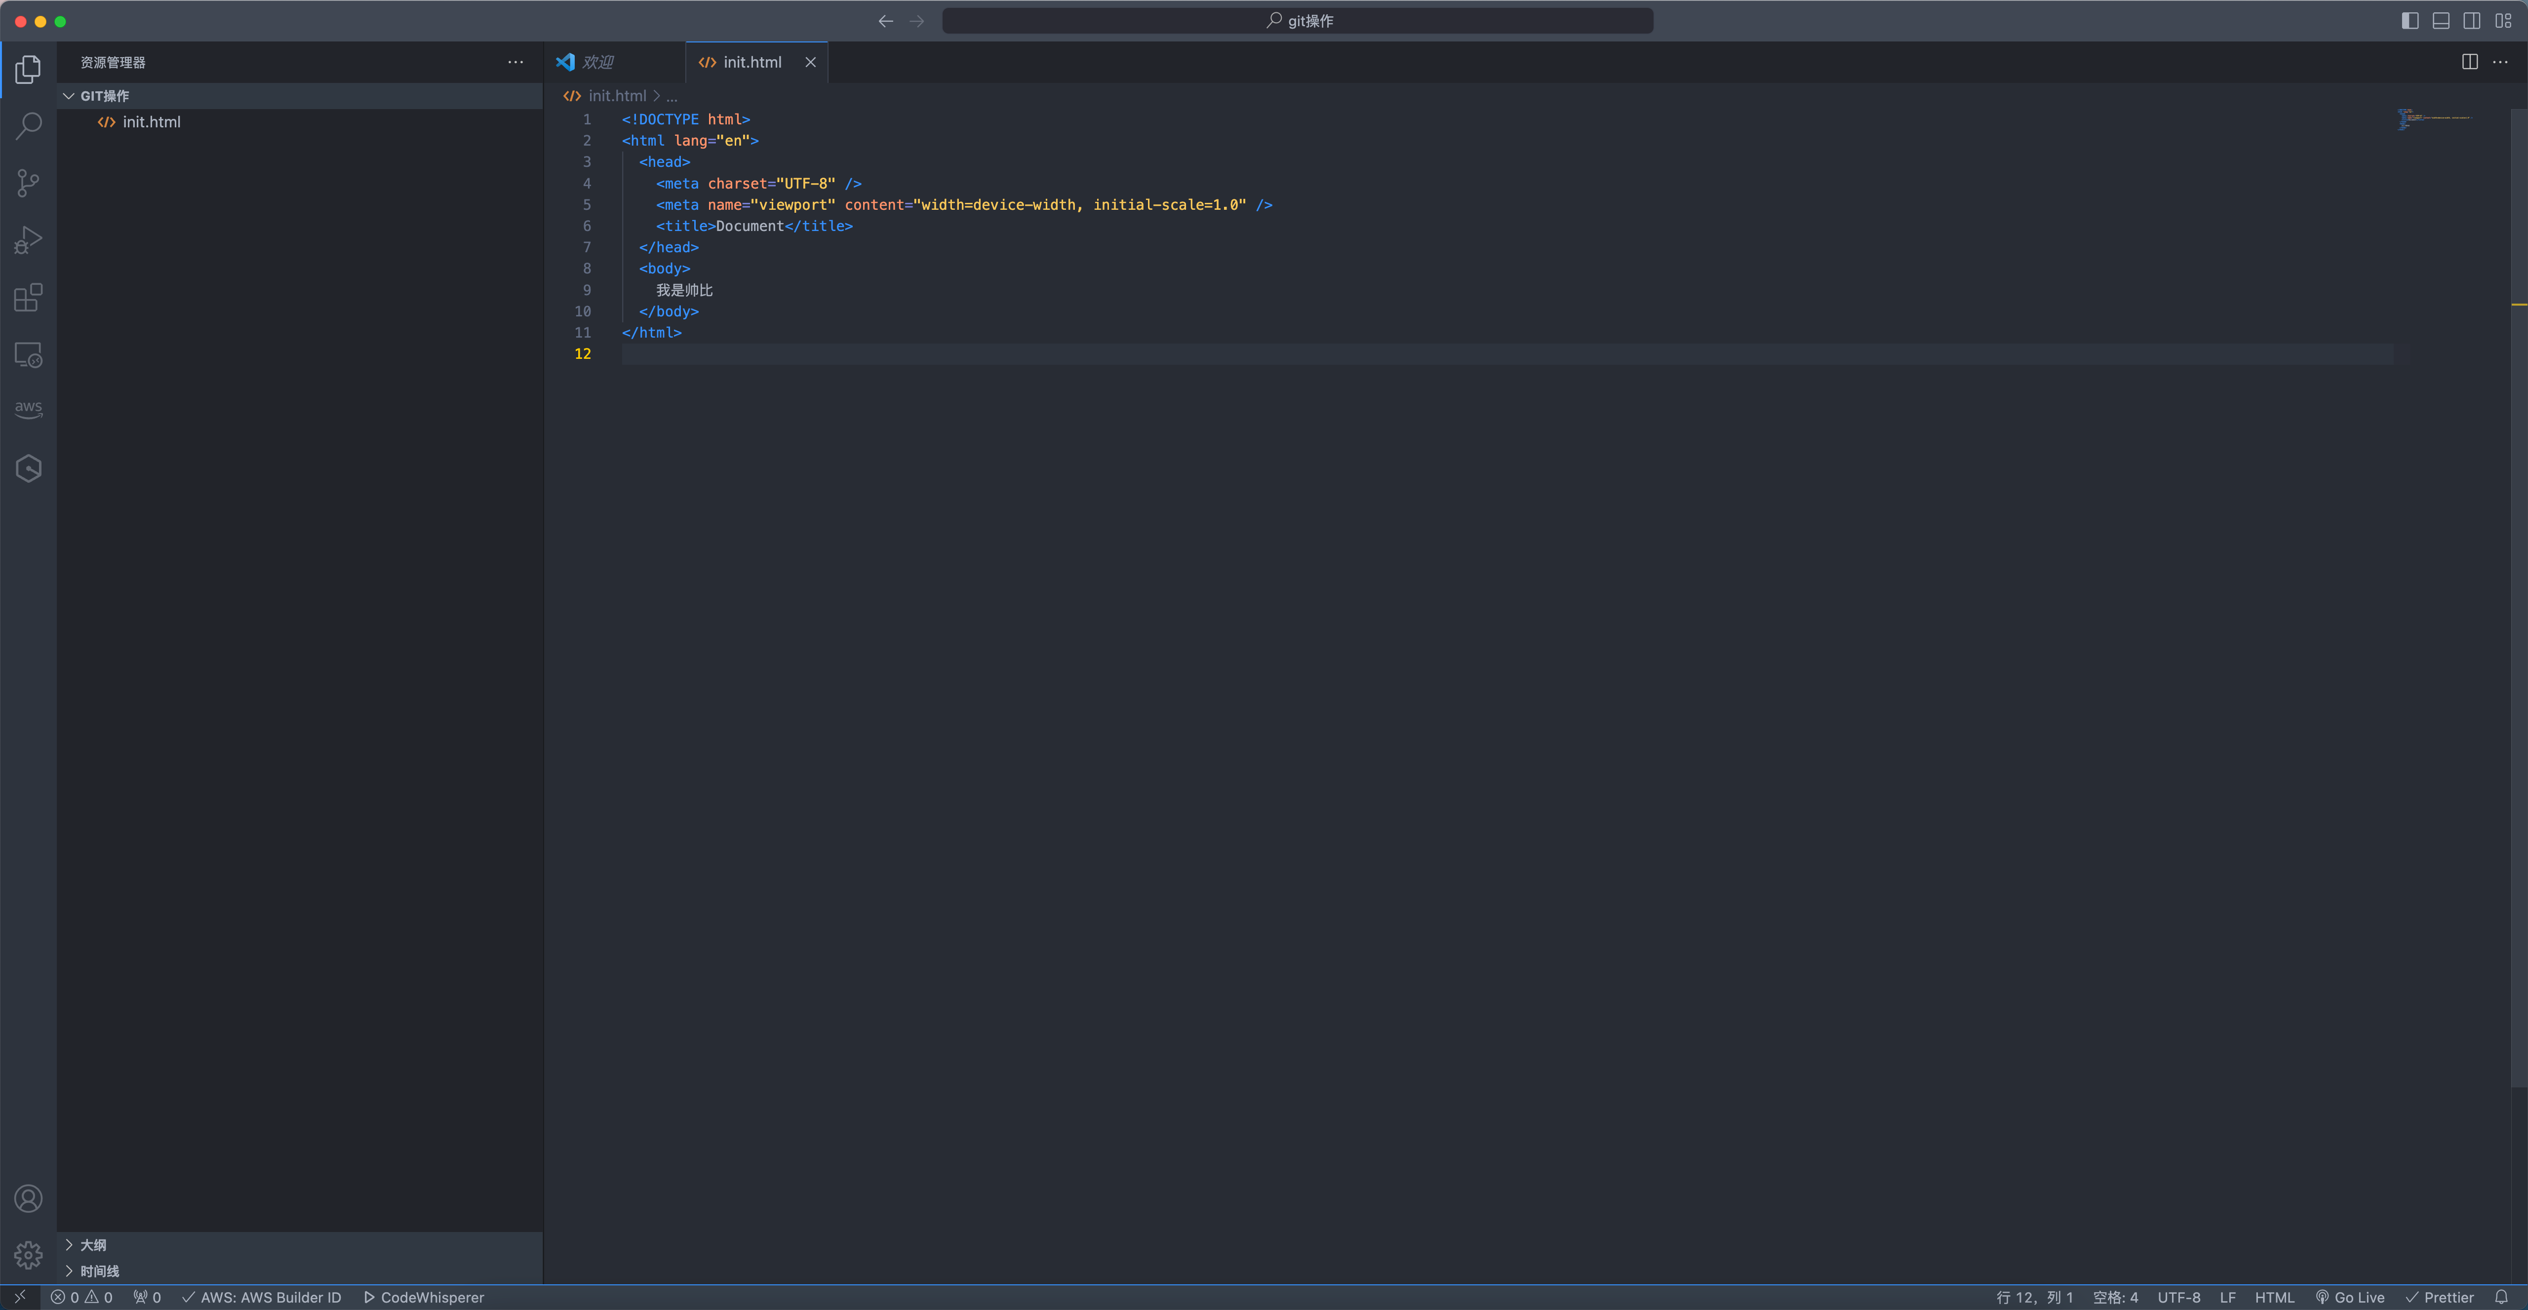Switch to the 欢迎 welcome tab
2528x1310 pixels.
coord(614,62)
